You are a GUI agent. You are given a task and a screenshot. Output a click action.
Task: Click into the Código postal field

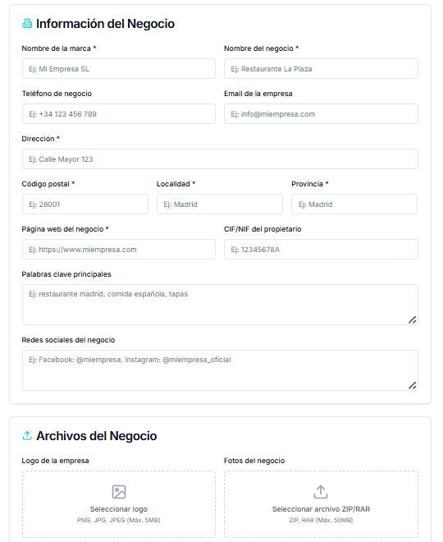pyautogui.click(x=85, y=204)
